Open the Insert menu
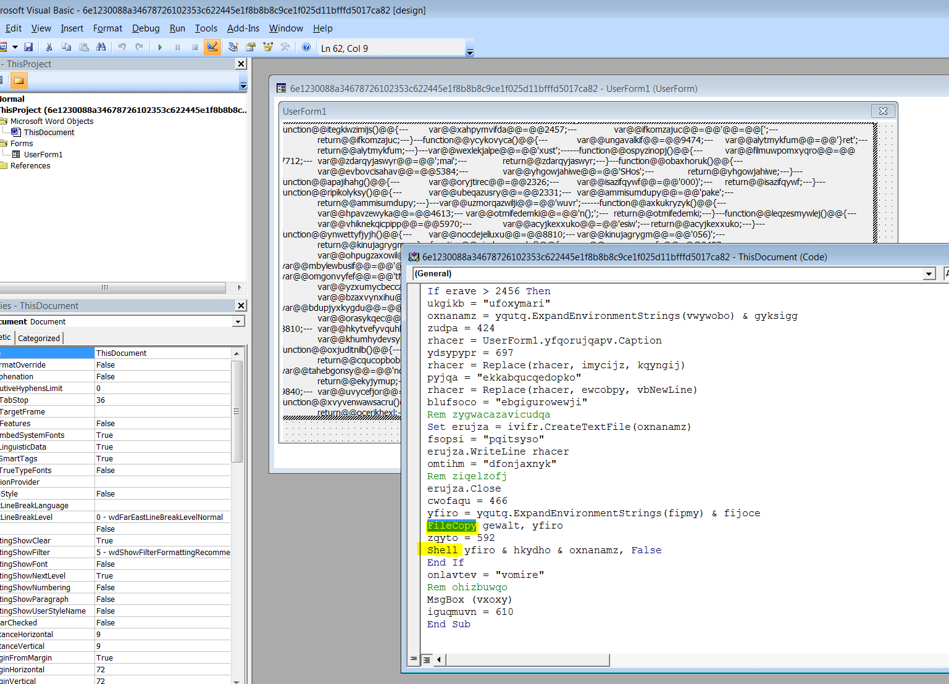The height and width of the screenshot is (684, 949). pyautogui.click(x=72, y=28)
